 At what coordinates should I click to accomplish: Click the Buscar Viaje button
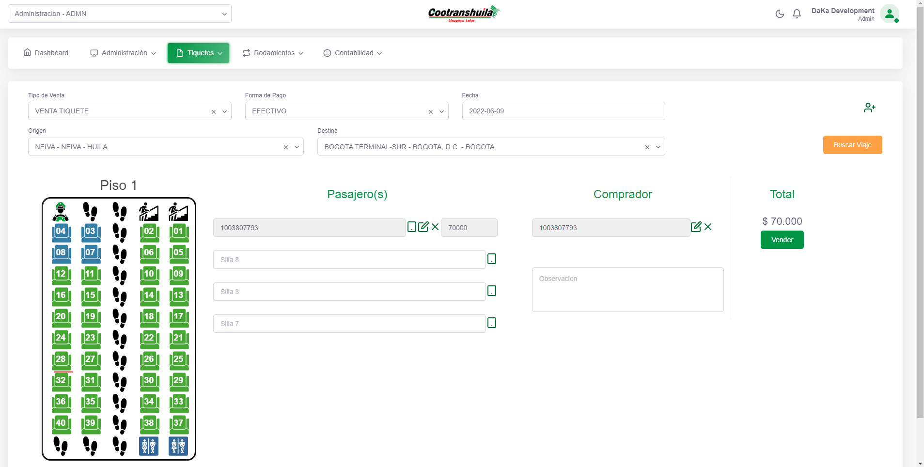852,145
